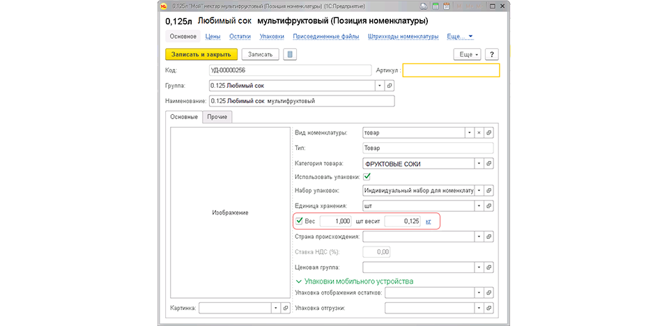Expand the Единица хранения dropdown
The image size is (669, 326).
click(x=479, y=205)
